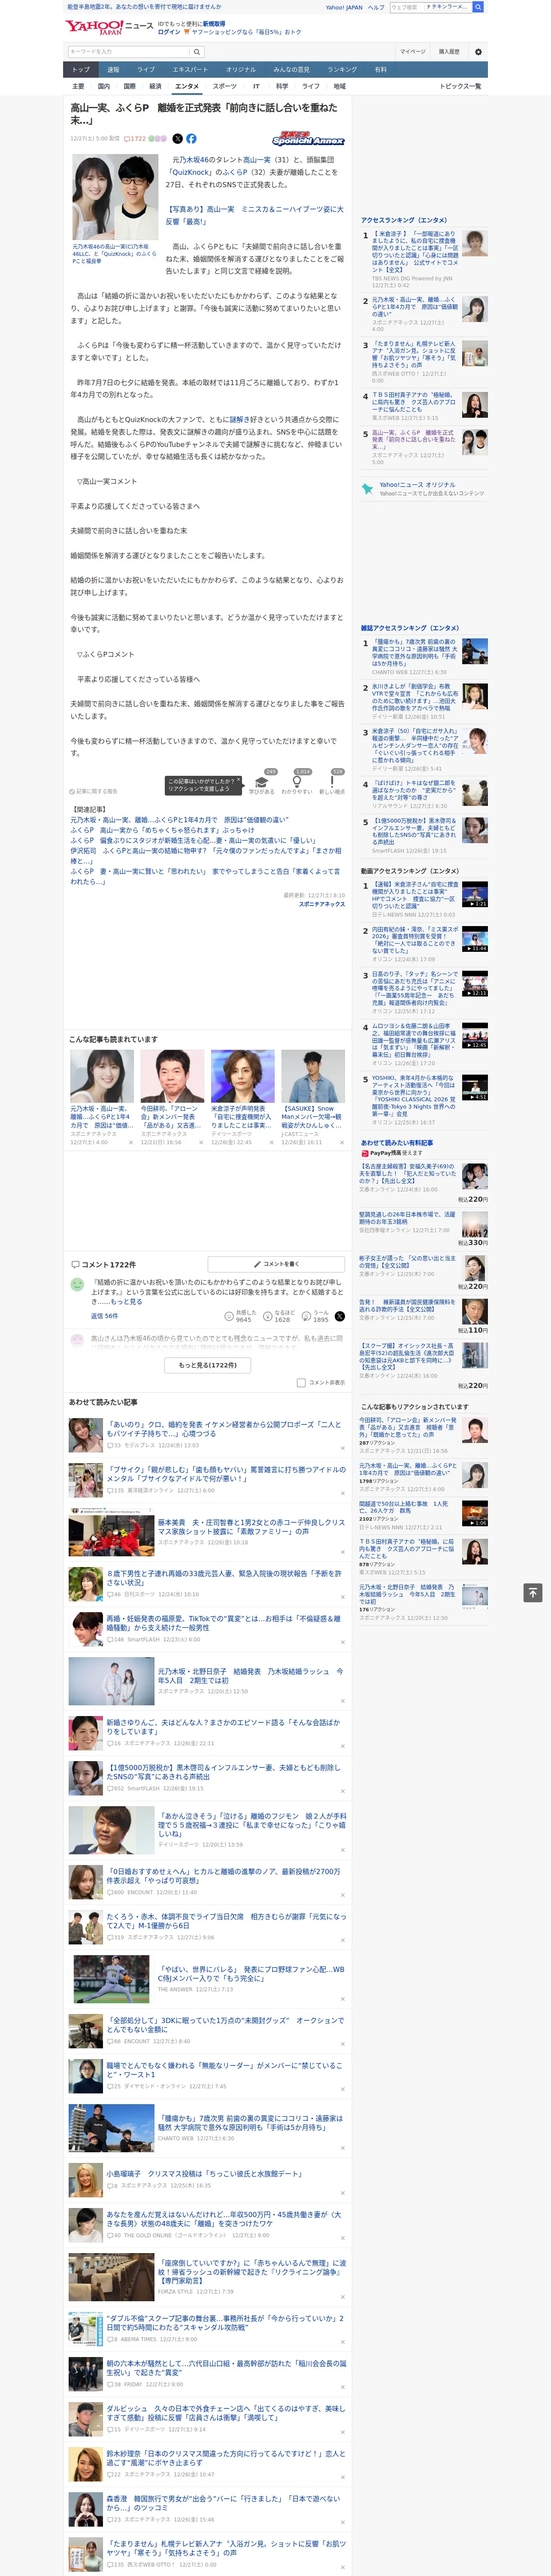Click 購入履歴 button
Viewport: 551px width, 2576px height.
click(449, 51)
